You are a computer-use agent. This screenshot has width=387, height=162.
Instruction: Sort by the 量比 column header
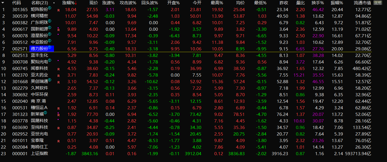pos(300,3)
